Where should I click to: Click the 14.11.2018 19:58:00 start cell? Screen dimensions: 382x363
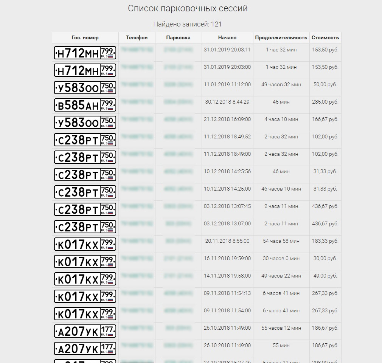[227, 276]
